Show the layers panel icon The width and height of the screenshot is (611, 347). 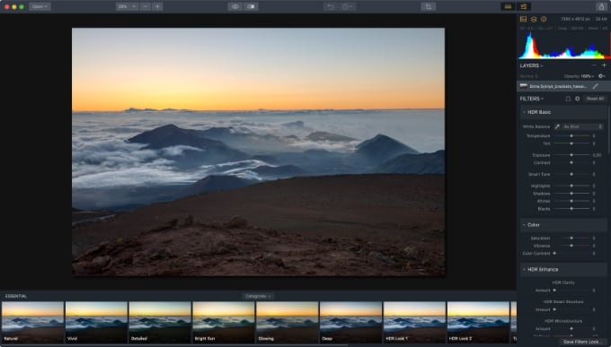(x=534, y=19)
